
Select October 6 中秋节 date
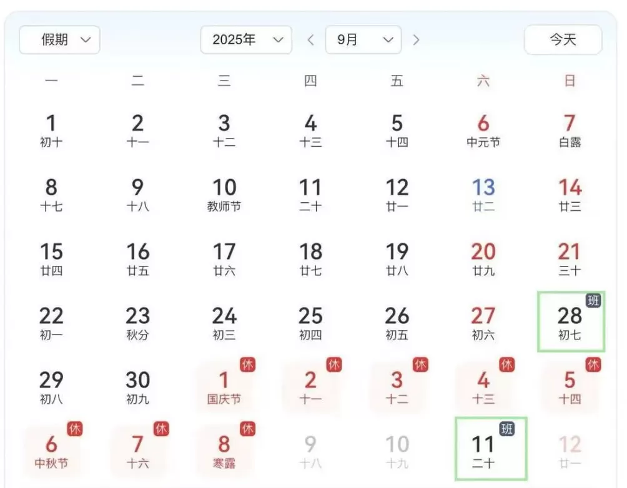pyautogui.click(x=52, y=451)
